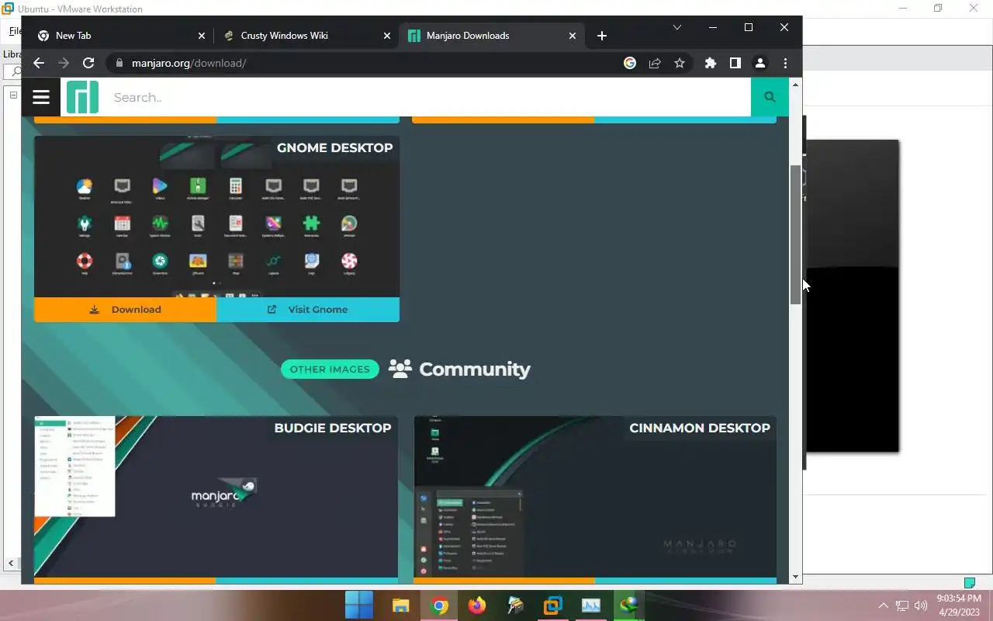Reload the Manjaro Downloads page
This screenshot has width=993, height=621.
click(x=88, y=63)
